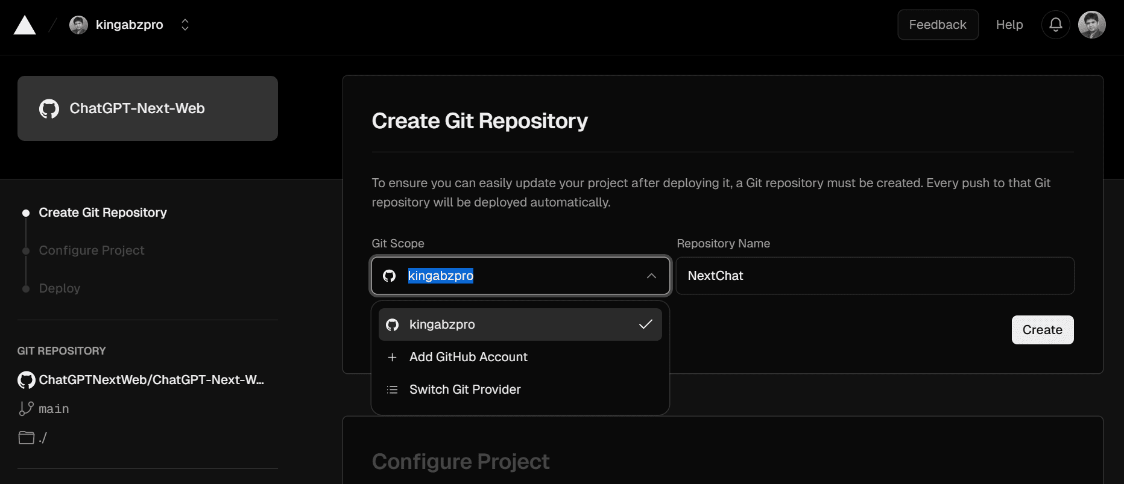This screenshot has width=1124, height=484.
Task: Open notifications bell icon
Action: click(x=1055, y=25)
